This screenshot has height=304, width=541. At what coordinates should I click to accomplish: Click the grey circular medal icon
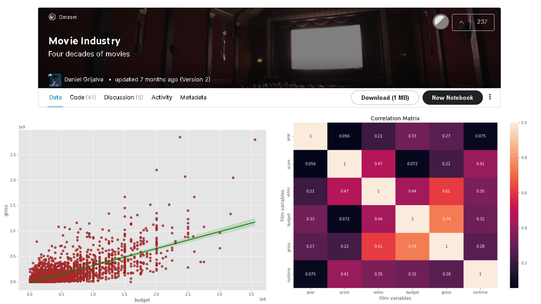click(441, 22)
